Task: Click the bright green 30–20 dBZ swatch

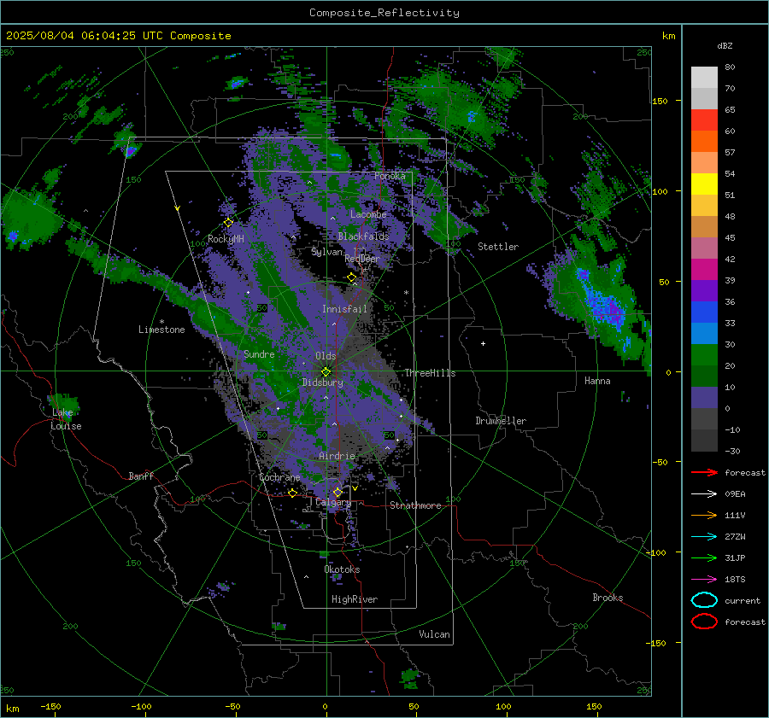Action: click(704, 355)
